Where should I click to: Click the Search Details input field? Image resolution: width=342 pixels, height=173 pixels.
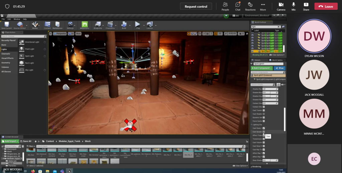263,85
